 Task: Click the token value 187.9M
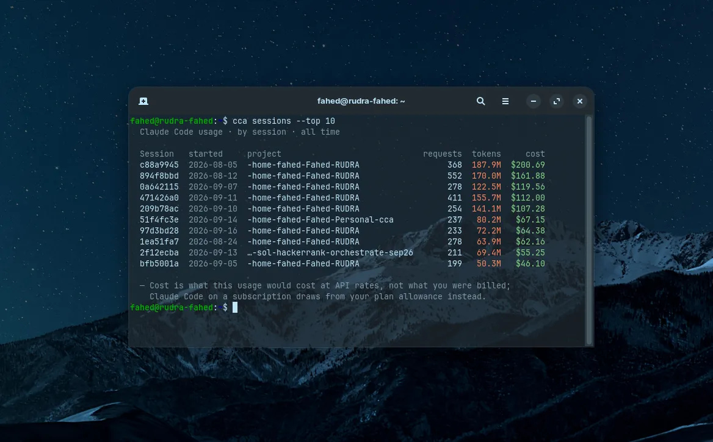pos(486,165)
